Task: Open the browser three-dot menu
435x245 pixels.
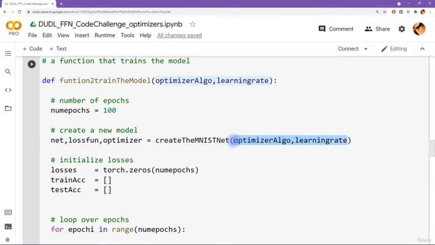Action: click(430, 12)
